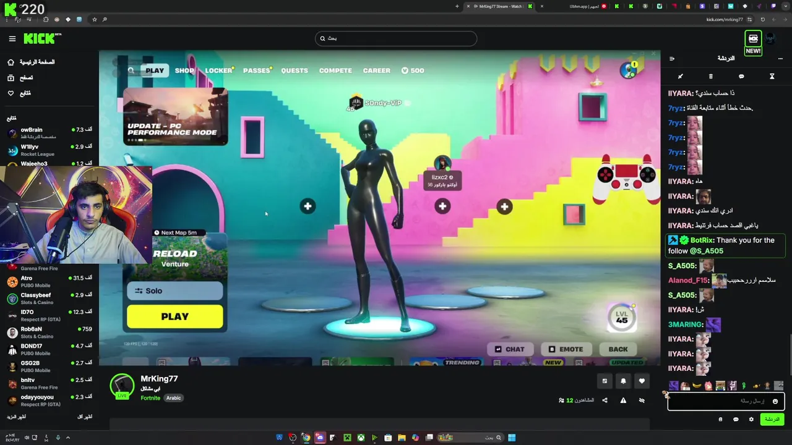Open Update PC Performance Mode news card

(175, 116)
